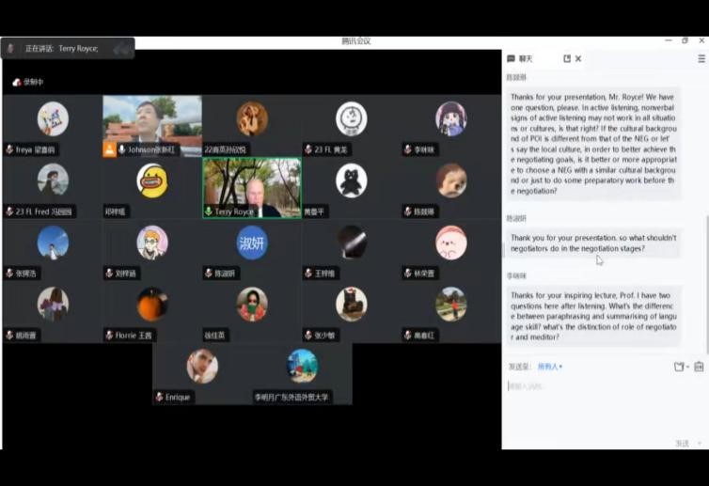
Task: Click the cloud recording status indicator
Action: (28, 83)
